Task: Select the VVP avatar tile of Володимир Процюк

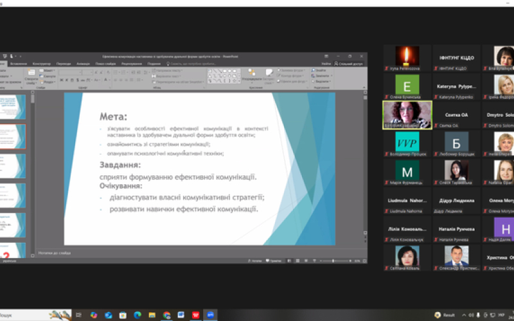Action: click(x=407, y=143)
